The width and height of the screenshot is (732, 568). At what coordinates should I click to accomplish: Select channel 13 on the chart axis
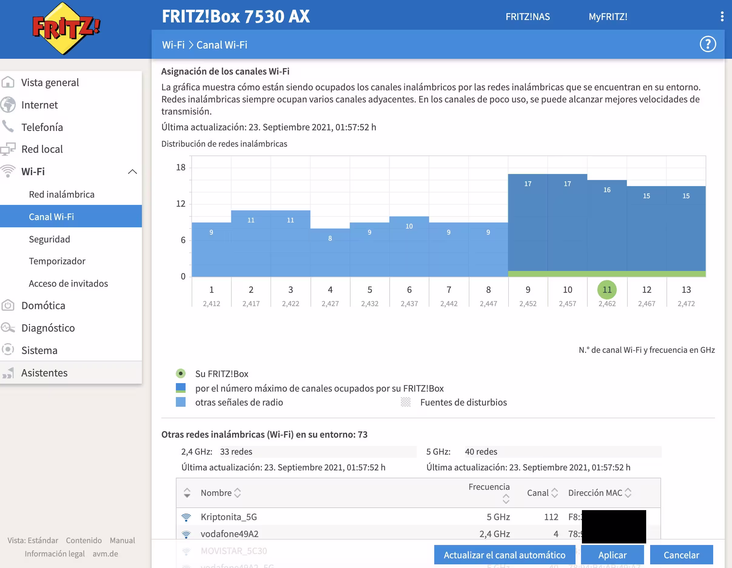coord(686,289)
